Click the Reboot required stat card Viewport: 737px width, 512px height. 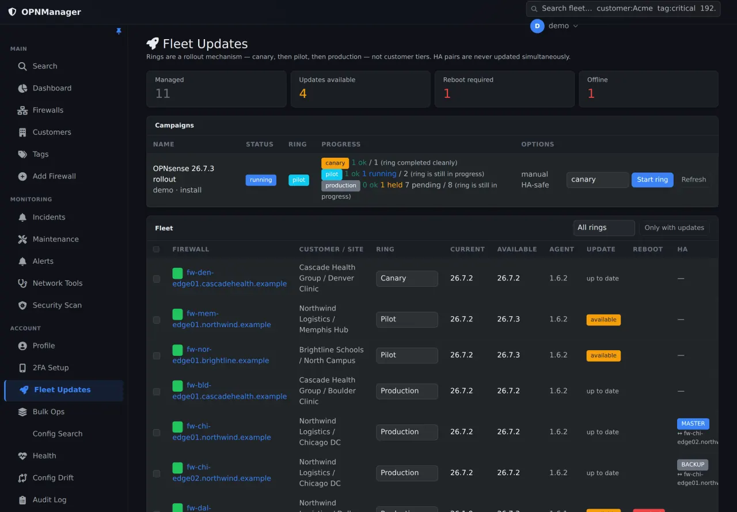[504, 89]
